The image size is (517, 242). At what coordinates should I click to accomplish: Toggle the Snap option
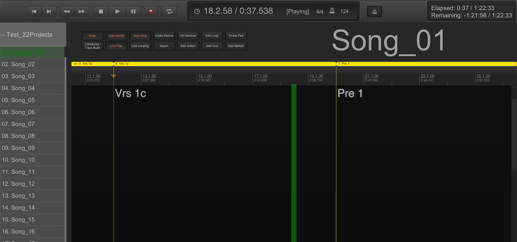[92, 36]
